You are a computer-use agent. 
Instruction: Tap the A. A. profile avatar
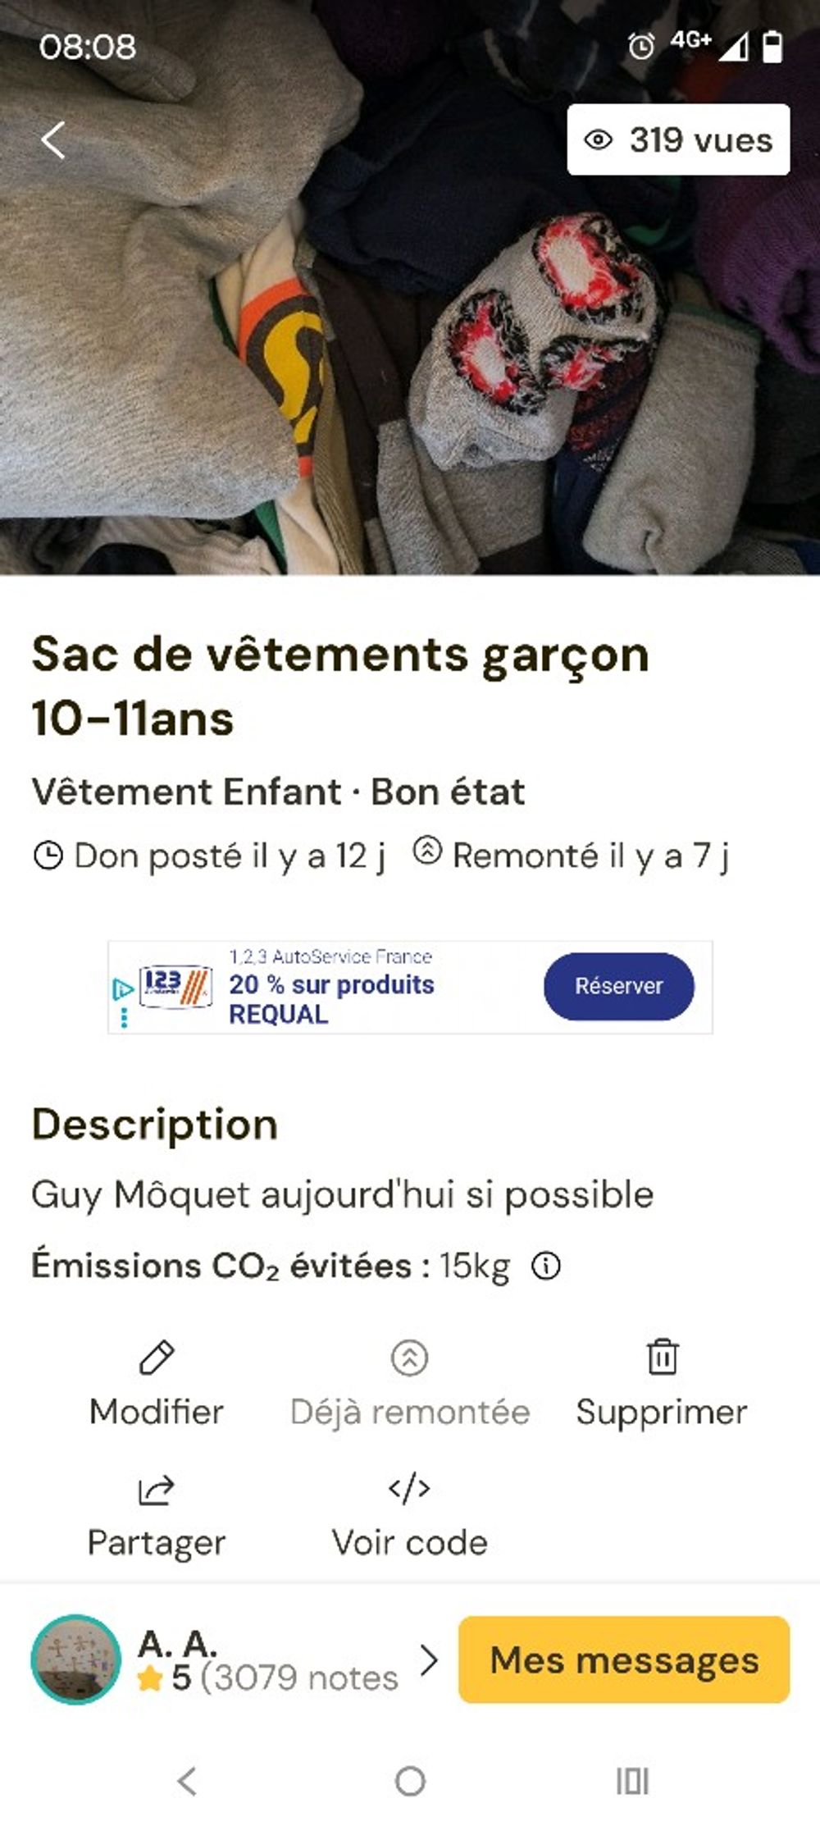click(x=75, y=1659)
